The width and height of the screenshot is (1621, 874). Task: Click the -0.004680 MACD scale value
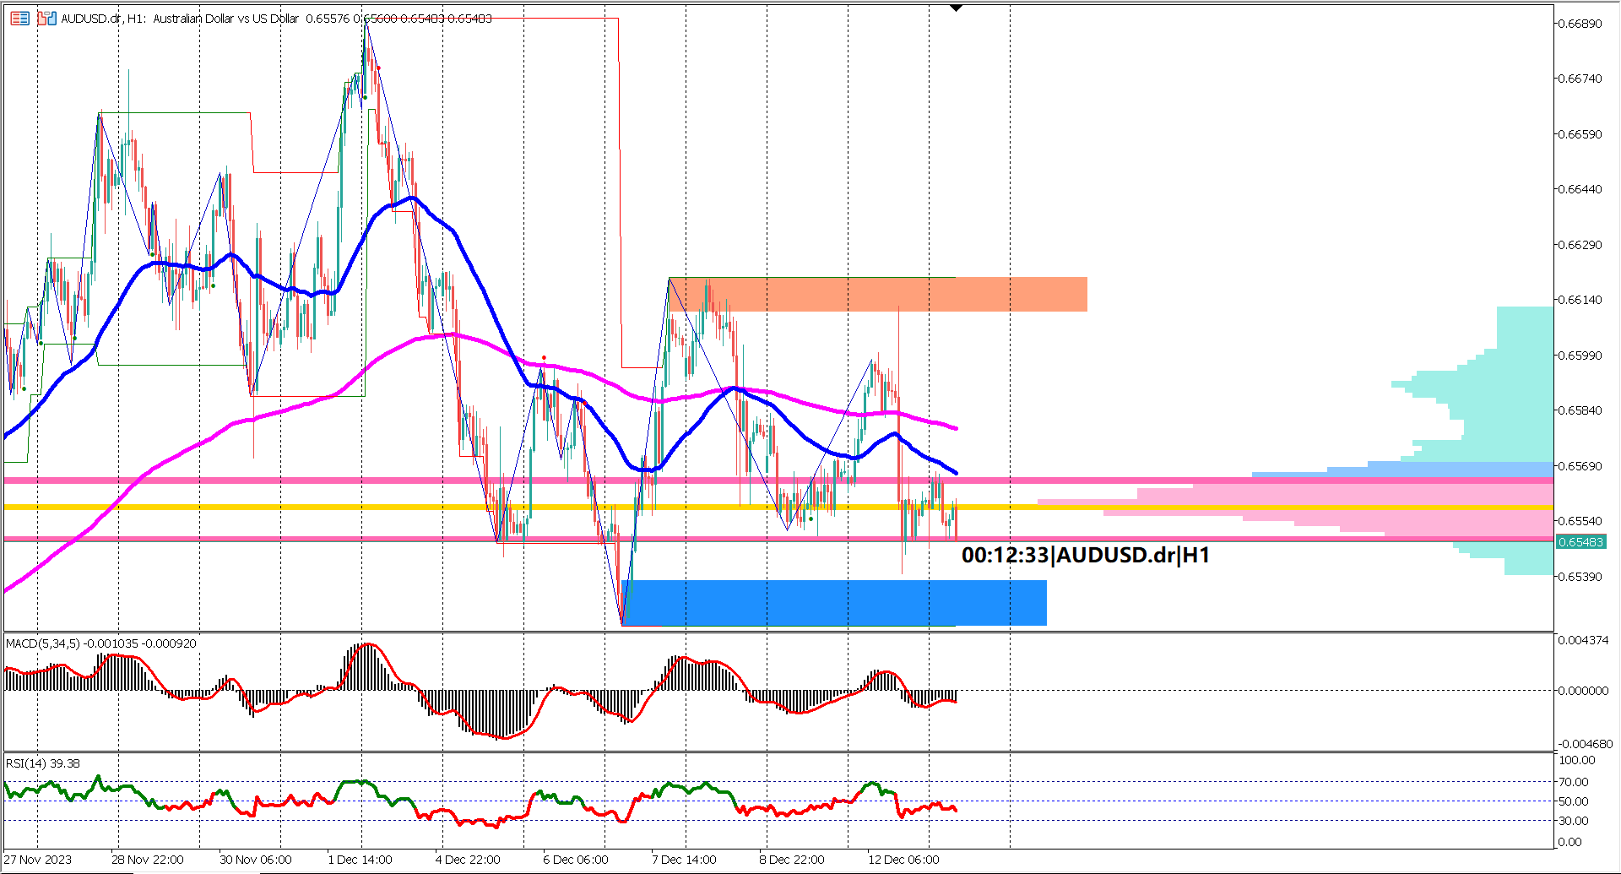pyautogui.click(x=1585, y=744)
